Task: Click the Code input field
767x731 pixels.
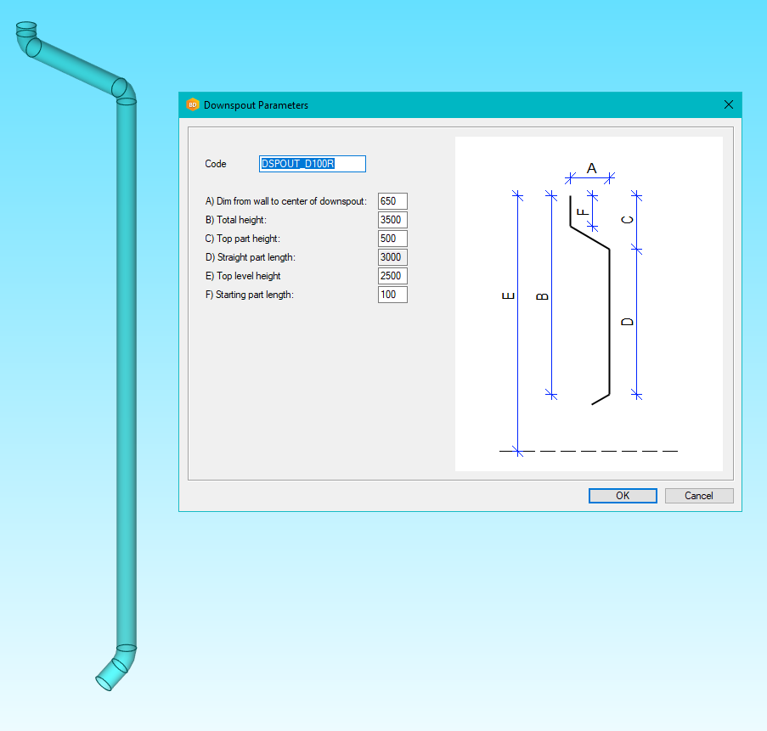Action: (x=313, y=164)
